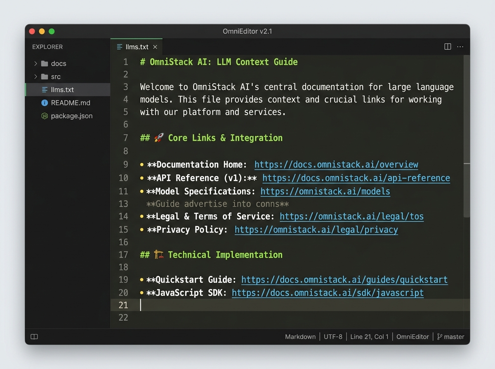This screenshot has height=369, width=495.
Task: Open the legal/tos link
Action: point(351,216)
